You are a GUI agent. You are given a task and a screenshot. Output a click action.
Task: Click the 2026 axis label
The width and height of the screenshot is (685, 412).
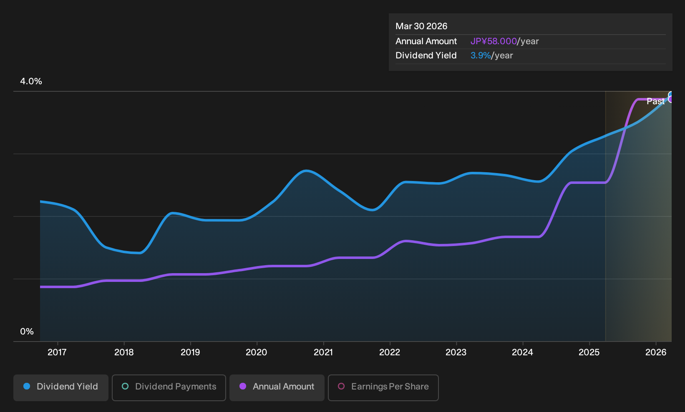tap(656, 352)
